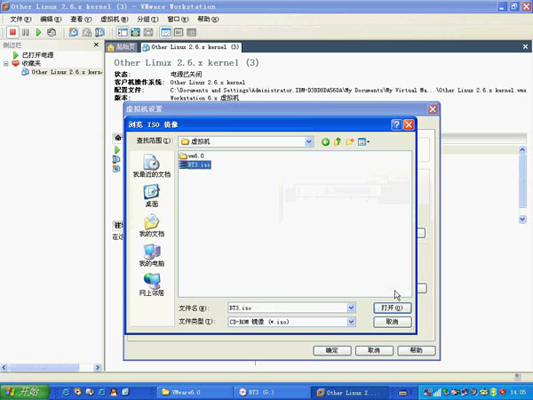Click the green Back arrow in browse dialog
Screen dimensions: 533x400
(x=326, y=141)
